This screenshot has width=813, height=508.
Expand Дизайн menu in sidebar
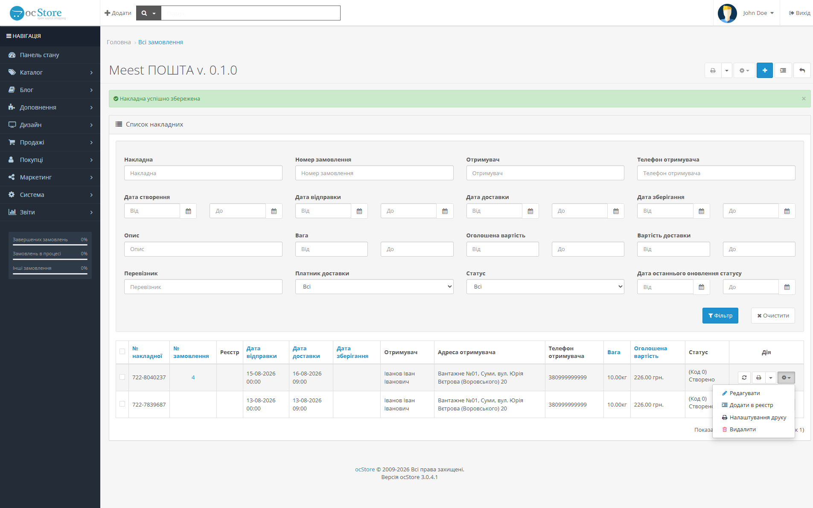(x=50, y=125)
